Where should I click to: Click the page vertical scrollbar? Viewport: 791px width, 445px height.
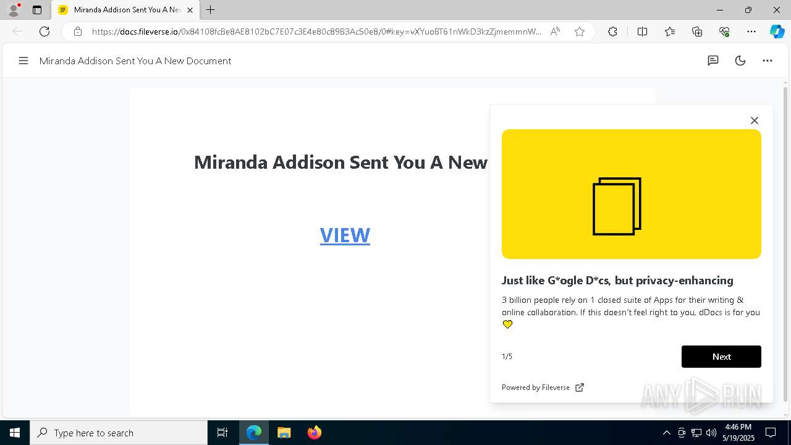(x=785, y=244)
